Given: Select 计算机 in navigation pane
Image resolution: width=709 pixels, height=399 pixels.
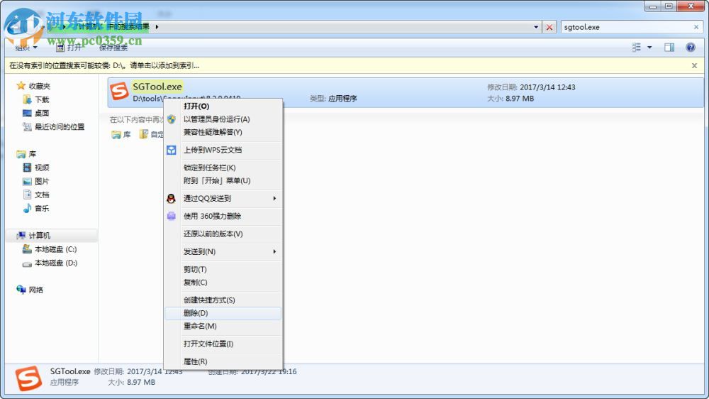Looking at the screenshot, I should pyautogui.click(x=39, y=236).
